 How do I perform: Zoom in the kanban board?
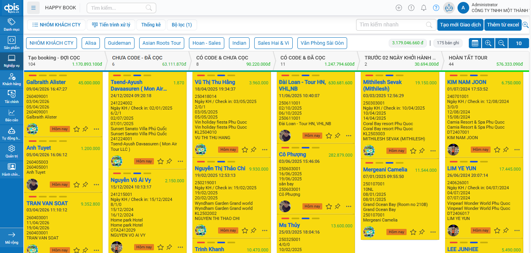[x=488, y=43]
